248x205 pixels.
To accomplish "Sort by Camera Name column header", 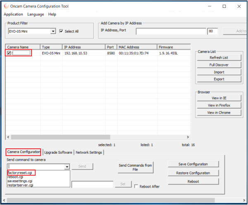I will click(x=23, y=47).
